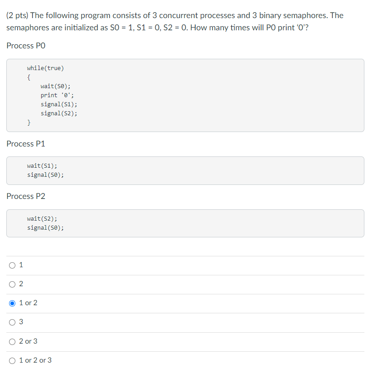368x373 pixels.
Task: Click the 'wait(S1);' line in Process P1
Action: (42, 165)
